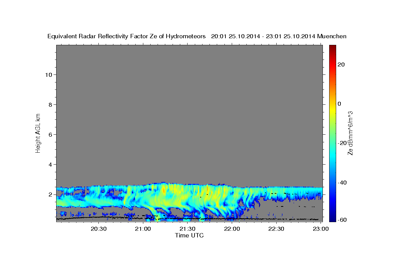Click the plot title text
The height and width of the screenshot is (266, 399).
(197, 36)
